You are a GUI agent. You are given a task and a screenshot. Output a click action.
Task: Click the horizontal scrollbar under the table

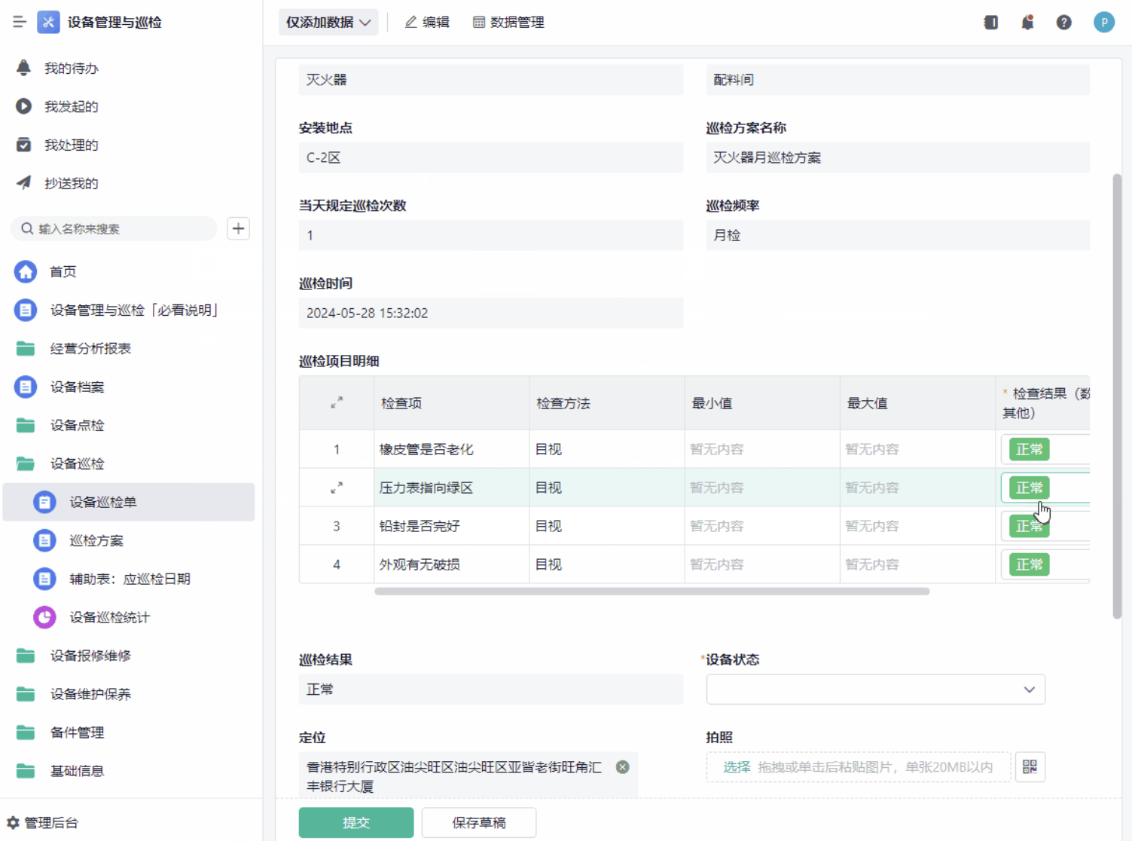pyautogui.click(x=651, y=592)
